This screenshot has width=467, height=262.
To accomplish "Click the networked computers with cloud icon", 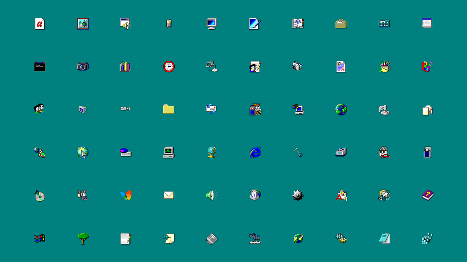I will click(212, 66).
